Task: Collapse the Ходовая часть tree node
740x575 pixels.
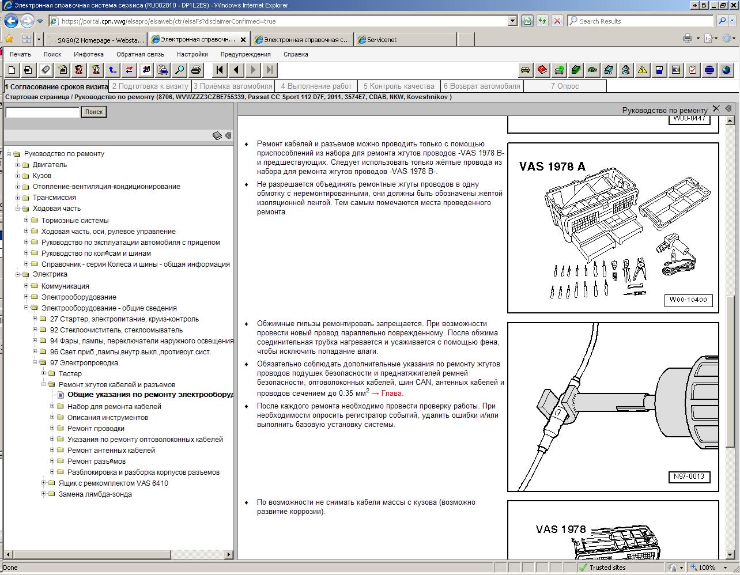Action: click(x=18, y=209)
